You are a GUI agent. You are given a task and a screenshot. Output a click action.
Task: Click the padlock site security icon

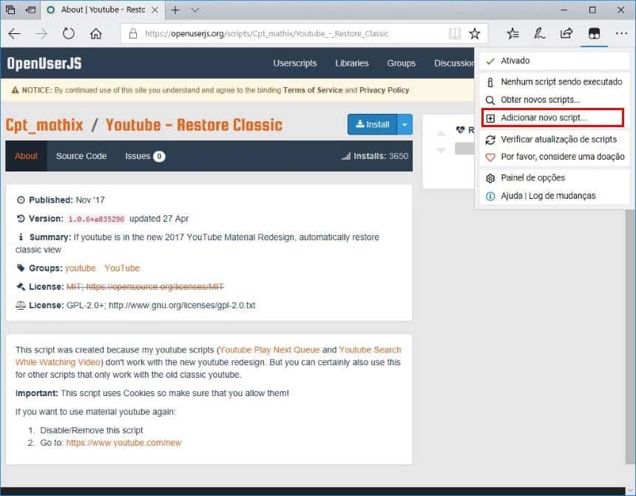pyautogui.click(x=132, y=34)
